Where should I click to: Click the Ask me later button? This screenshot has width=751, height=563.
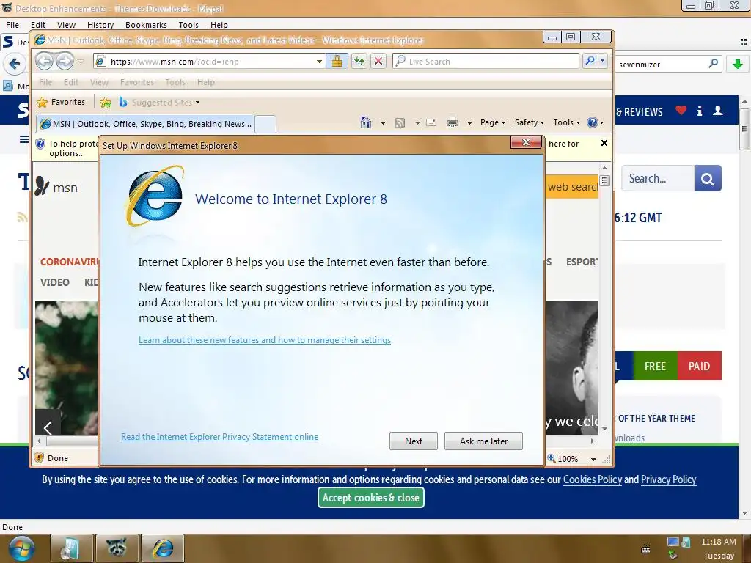click(483, 441)
